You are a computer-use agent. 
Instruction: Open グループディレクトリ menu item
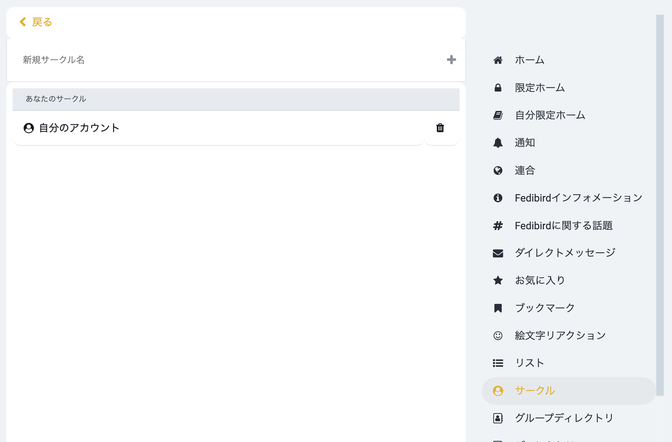pos(563,418)
